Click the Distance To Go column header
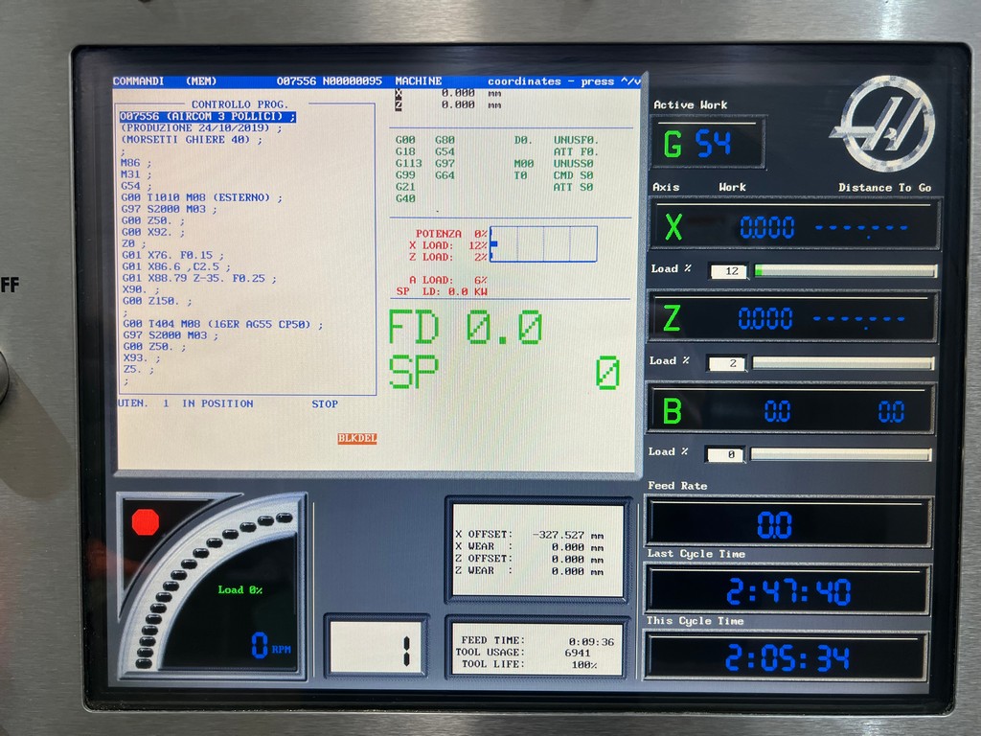This screenshot has height=736, width=981. (884, 188)
